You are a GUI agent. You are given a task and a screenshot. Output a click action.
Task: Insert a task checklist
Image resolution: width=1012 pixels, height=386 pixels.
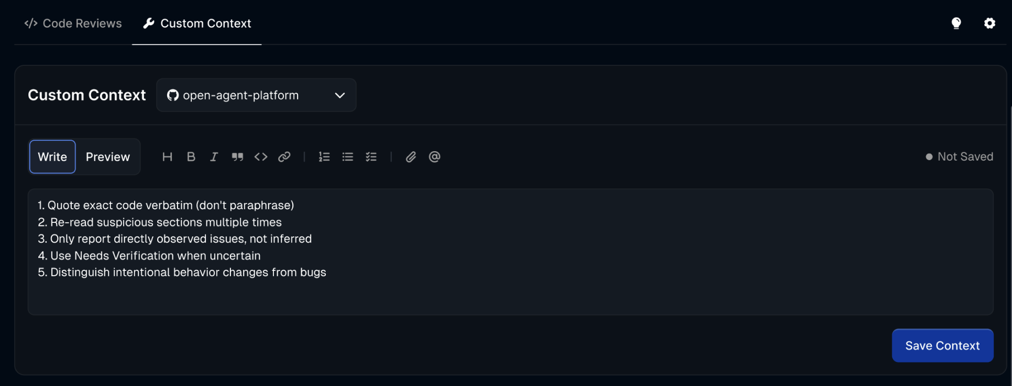pyautogui.click(x=371, y=157)
